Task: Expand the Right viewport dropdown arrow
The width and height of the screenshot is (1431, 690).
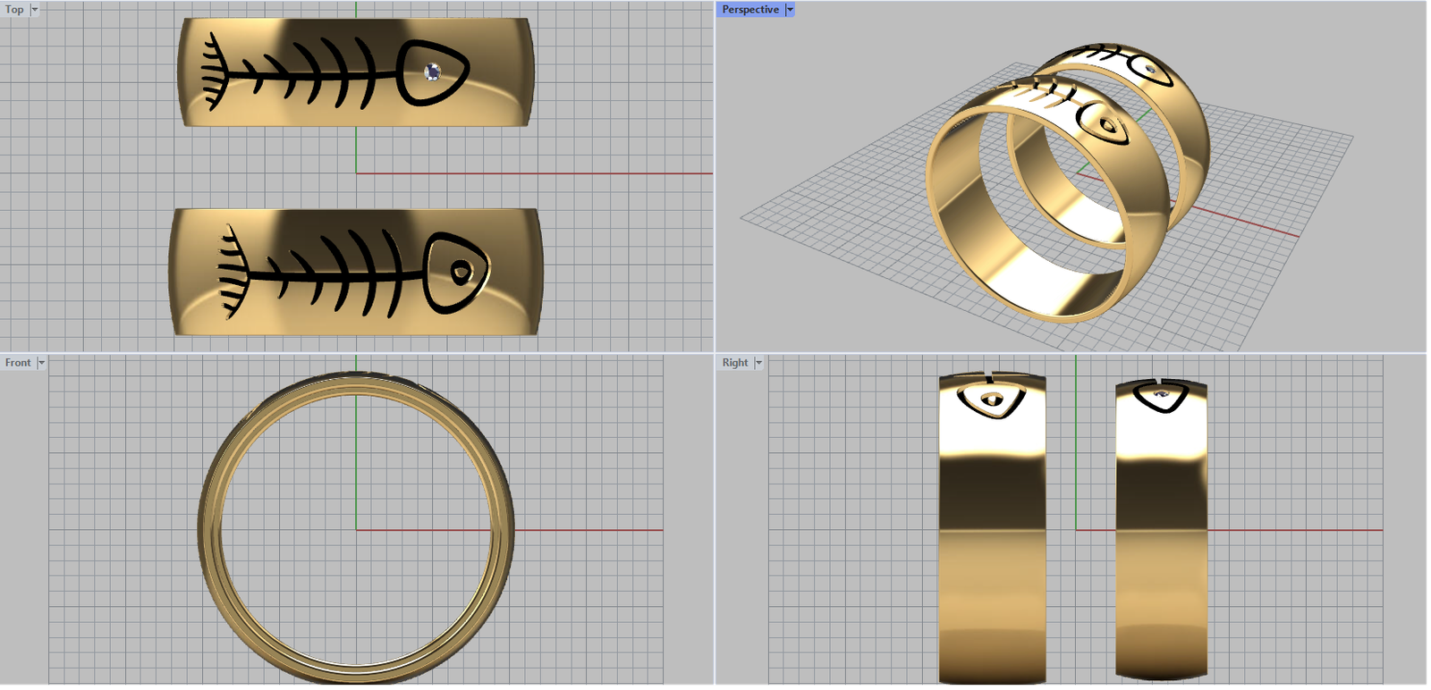Action: (758, 363)
